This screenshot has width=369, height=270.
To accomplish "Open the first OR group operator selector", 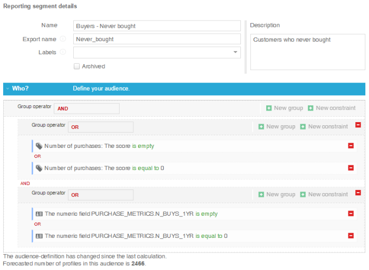I will (101, 127).
